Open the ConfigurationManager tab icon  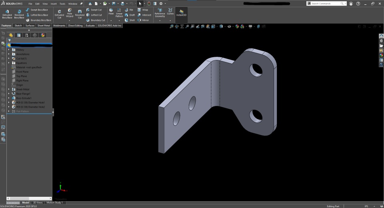[x=27, y=35]
